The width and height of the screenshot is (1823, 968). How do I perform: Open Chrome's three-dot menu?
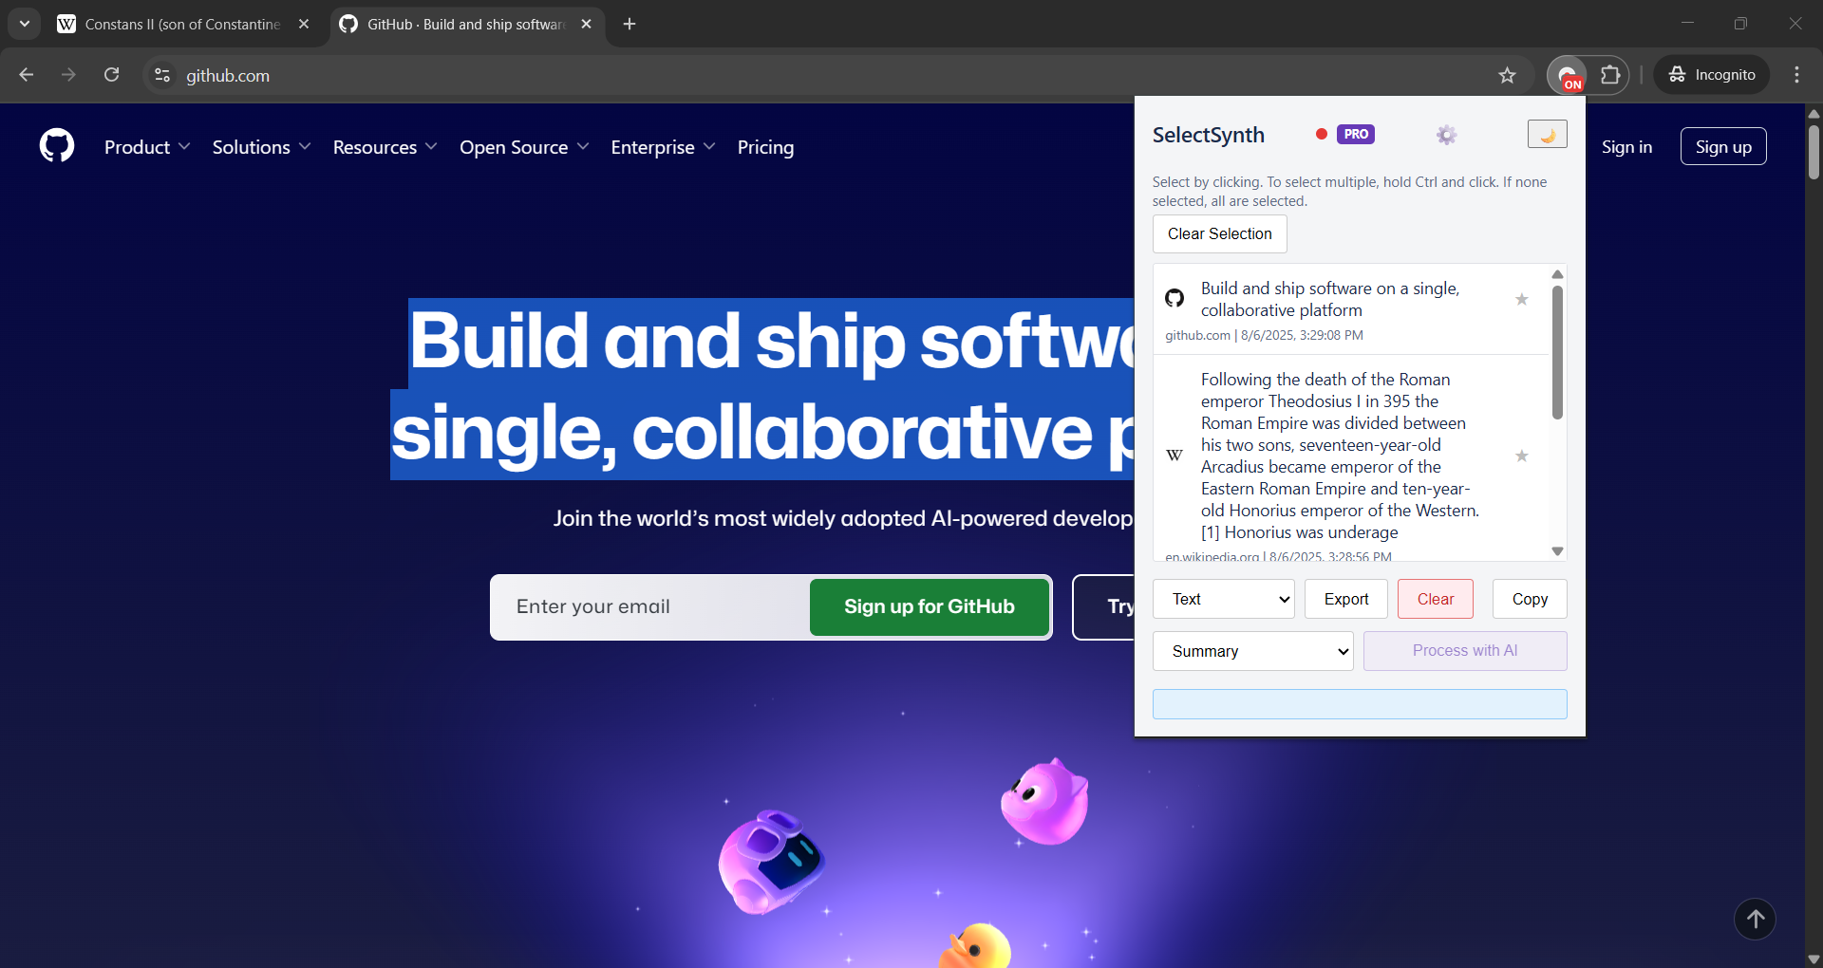tap(1796, 74)
